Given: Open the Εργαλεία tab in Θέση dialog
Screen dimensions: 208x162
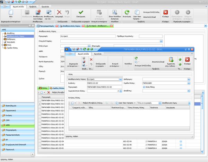Looking at the screenshot, I should 98,54.
